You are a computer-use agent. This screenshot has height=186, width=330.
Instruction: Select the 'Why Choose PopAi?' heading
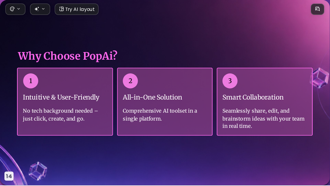point(68,56)
